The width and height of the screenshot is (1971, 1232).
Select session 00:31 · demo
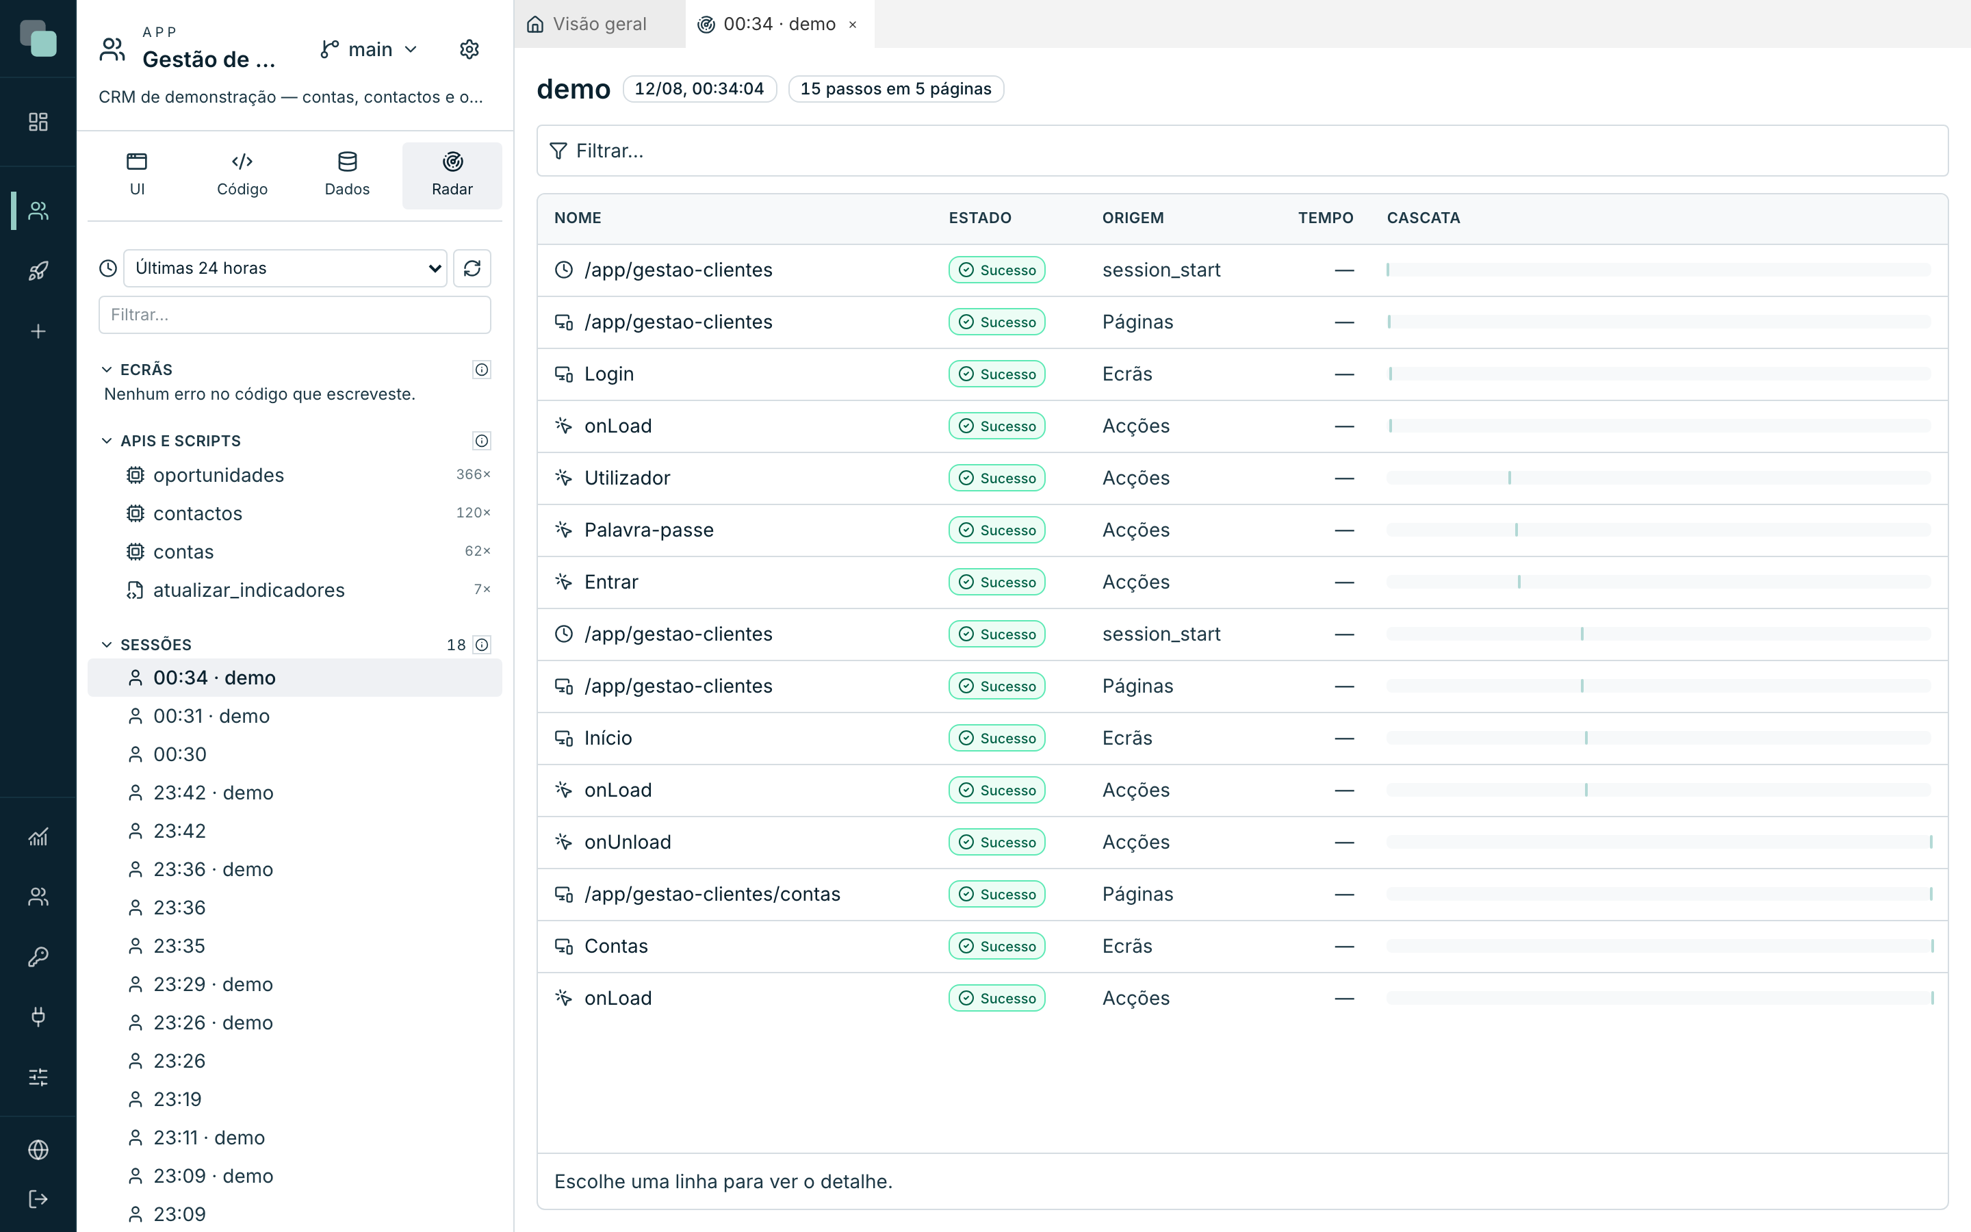pos(295,716)
